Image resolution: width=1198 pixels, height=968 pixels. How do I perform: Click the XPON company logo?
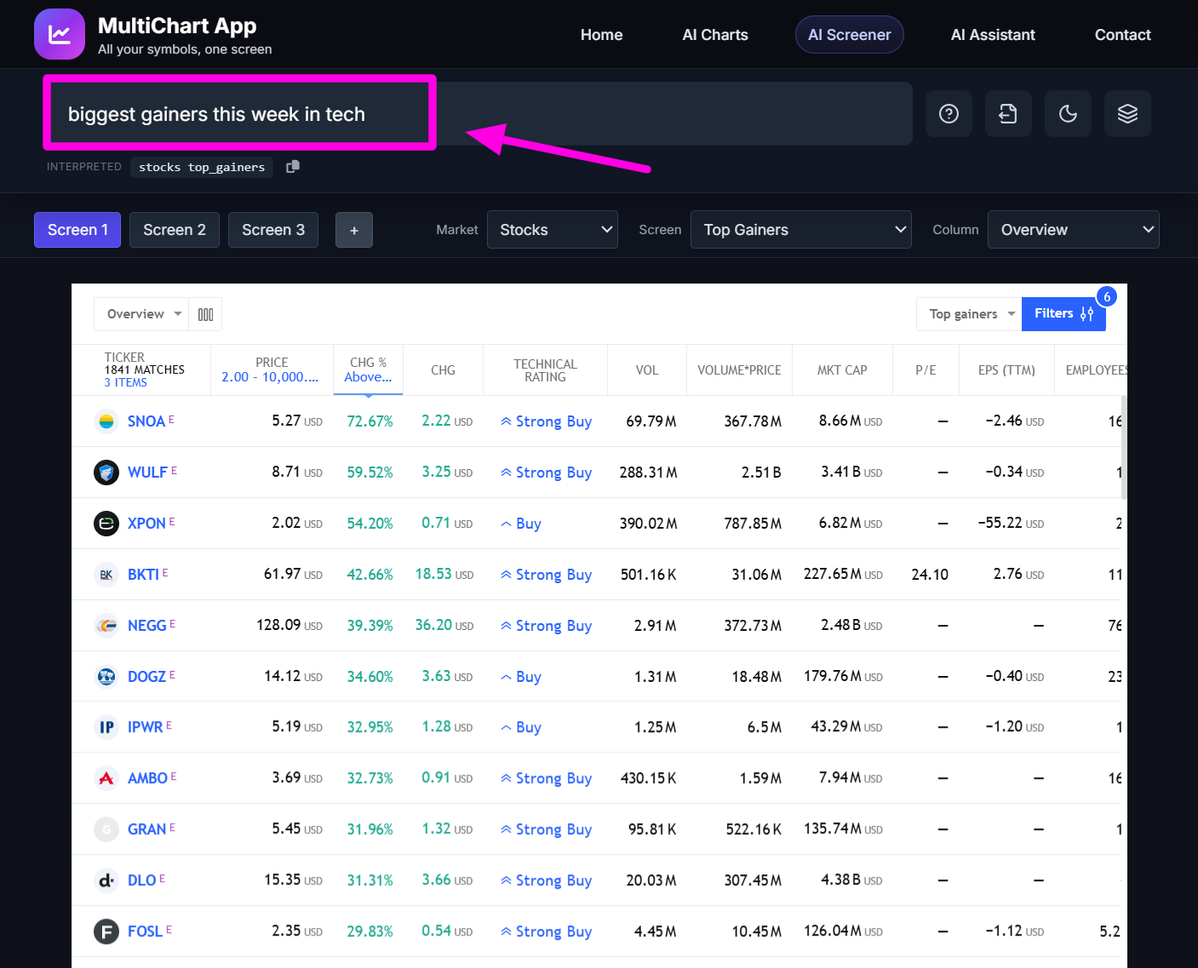[106, 524]
